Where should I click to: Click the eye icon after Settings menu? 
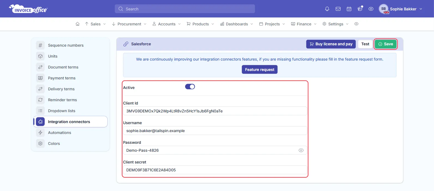pyautogui.click(x=356, y=24)
